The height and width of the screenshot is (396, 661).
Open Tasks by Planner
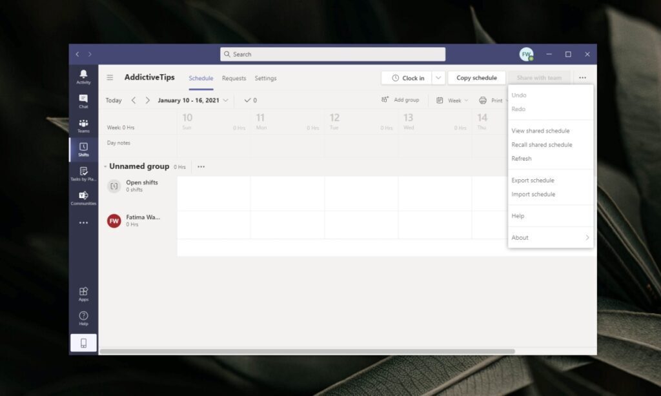[83, 173]
